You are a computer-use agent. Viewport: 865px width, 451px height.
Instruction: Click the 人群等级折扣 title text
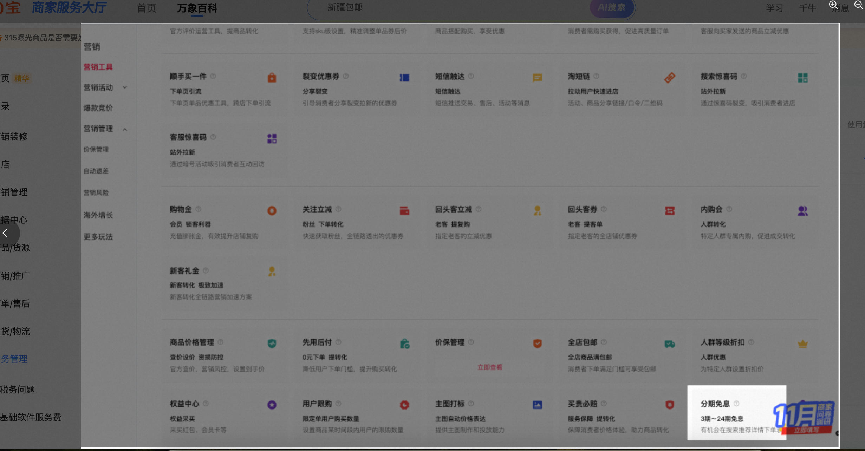click(723, 342)
